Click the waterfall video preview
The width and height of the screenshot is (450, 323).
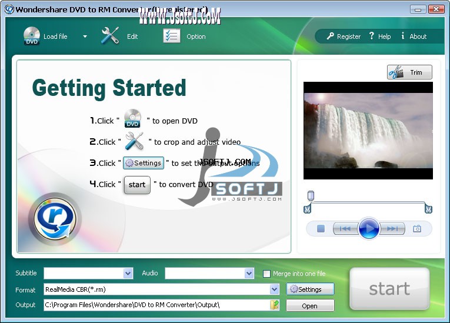[x=368, y=131]
